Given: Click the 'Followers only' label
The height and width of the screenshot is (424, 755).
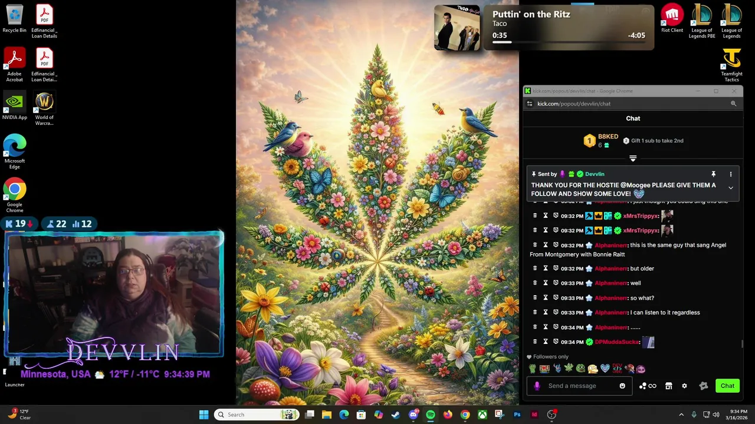Looking at the screenshot, I should (x=551, y=357).
